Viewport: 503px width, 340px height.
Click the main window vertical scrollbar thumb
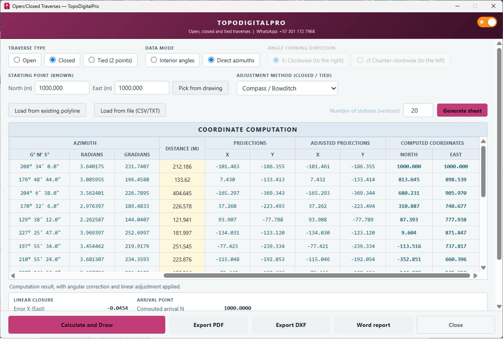pyautogui.click(x=499, y=154)
